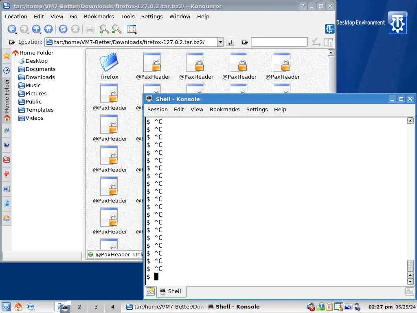Click the Konqueror file view scrollbar up arrow

[x=331, y=53]
